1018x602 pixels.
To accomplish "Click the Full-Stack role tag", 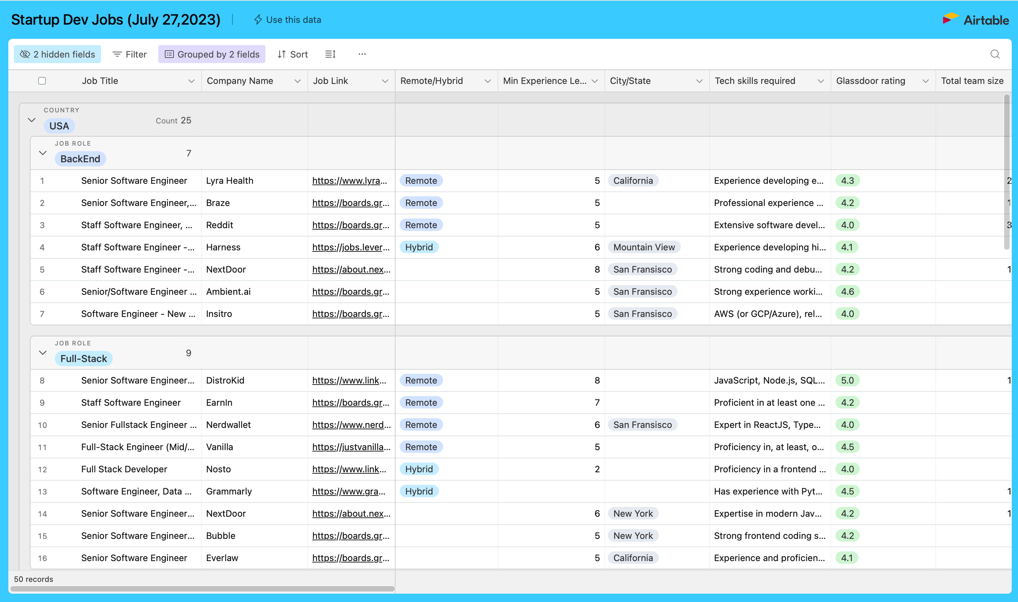I will click(83, 358).
